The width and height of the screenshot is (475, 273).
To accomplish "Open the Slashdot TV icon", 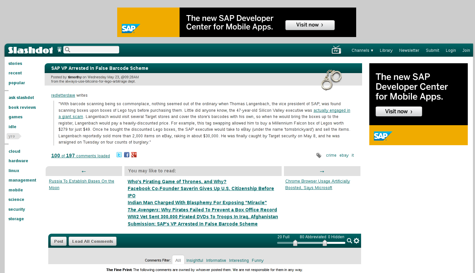I will 336,50.
